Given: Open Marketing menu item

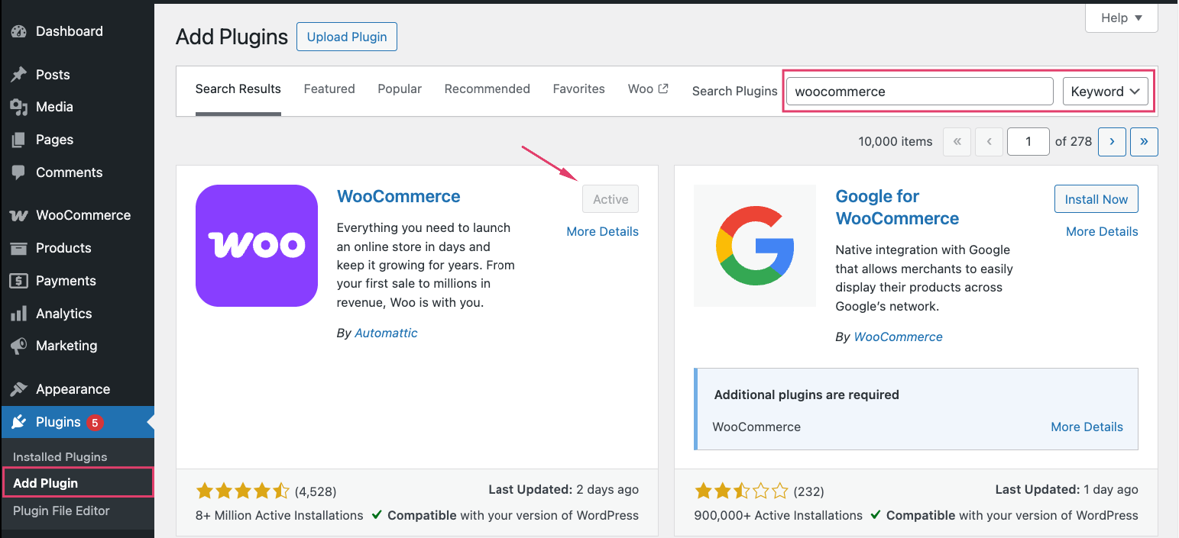Looking at the screenshot, I should (x=77, y=346).
